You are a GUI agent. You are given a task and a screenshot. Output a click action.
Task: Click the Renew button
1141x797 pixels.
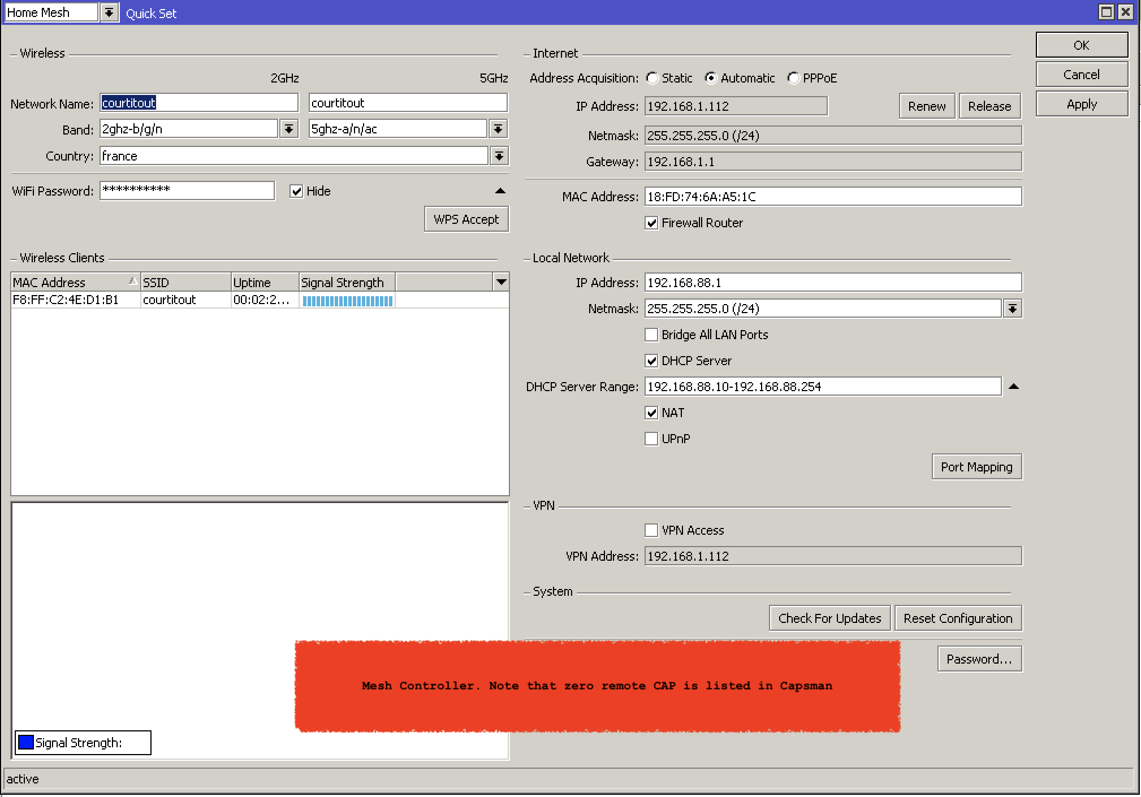click(x=927, y=106)
